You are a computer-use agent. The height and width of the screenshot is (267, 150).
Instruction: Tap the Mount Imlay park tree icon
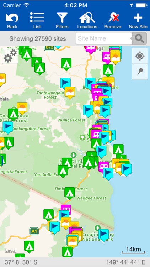(74, 155)
